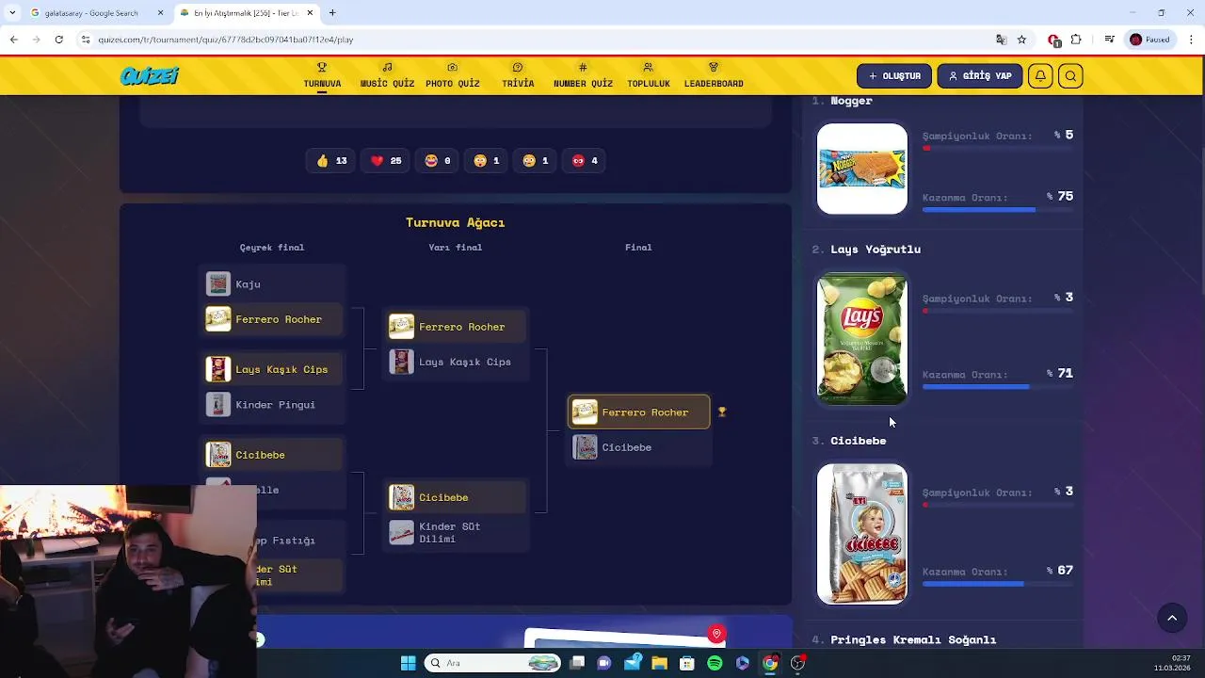Image resolution: width=1205 pixels, height=678 pixels.
Task: Click the scroll-to-top arrow button
Action: point(1172,618)
